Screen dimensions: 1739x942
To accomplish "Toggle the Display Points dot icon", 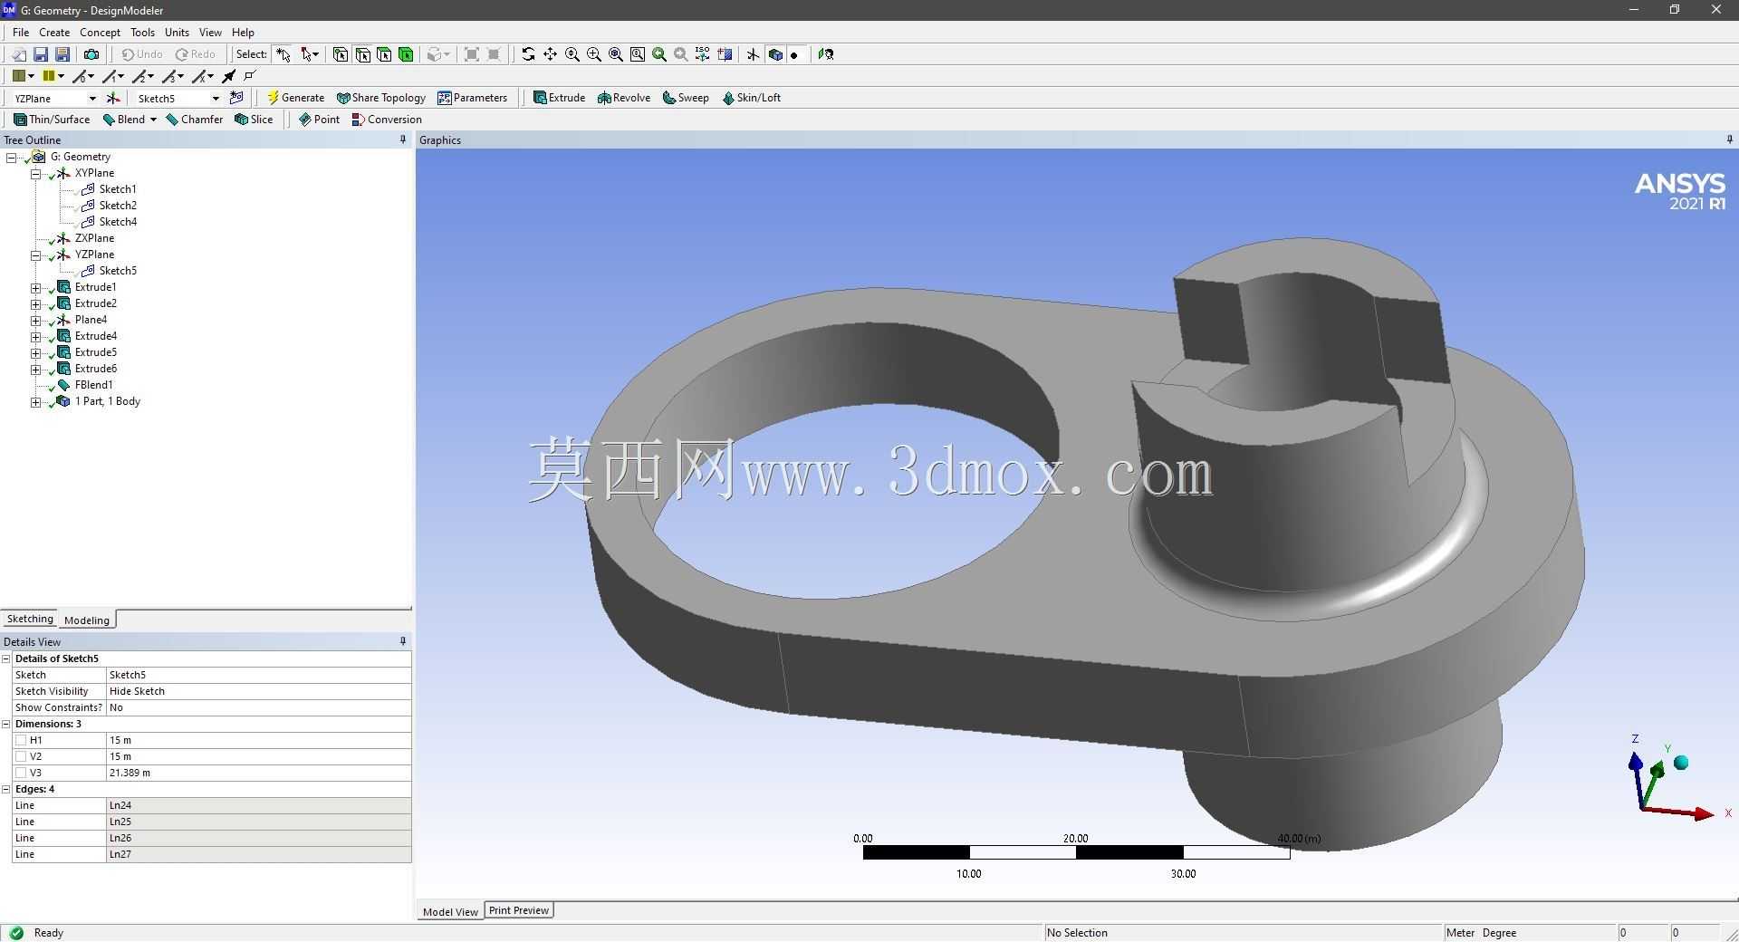I will coord(794,54).
